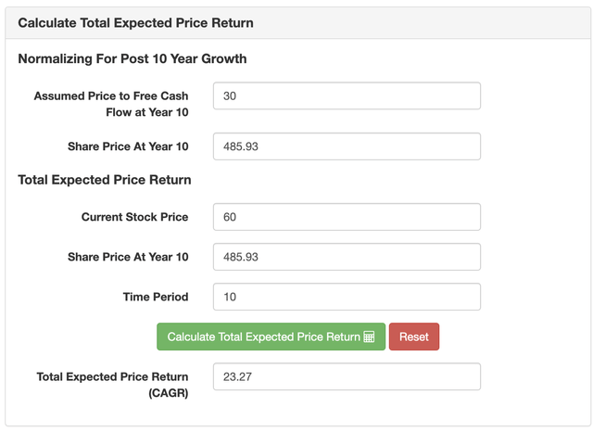Click the Time Period label

(x=156, y=297)
